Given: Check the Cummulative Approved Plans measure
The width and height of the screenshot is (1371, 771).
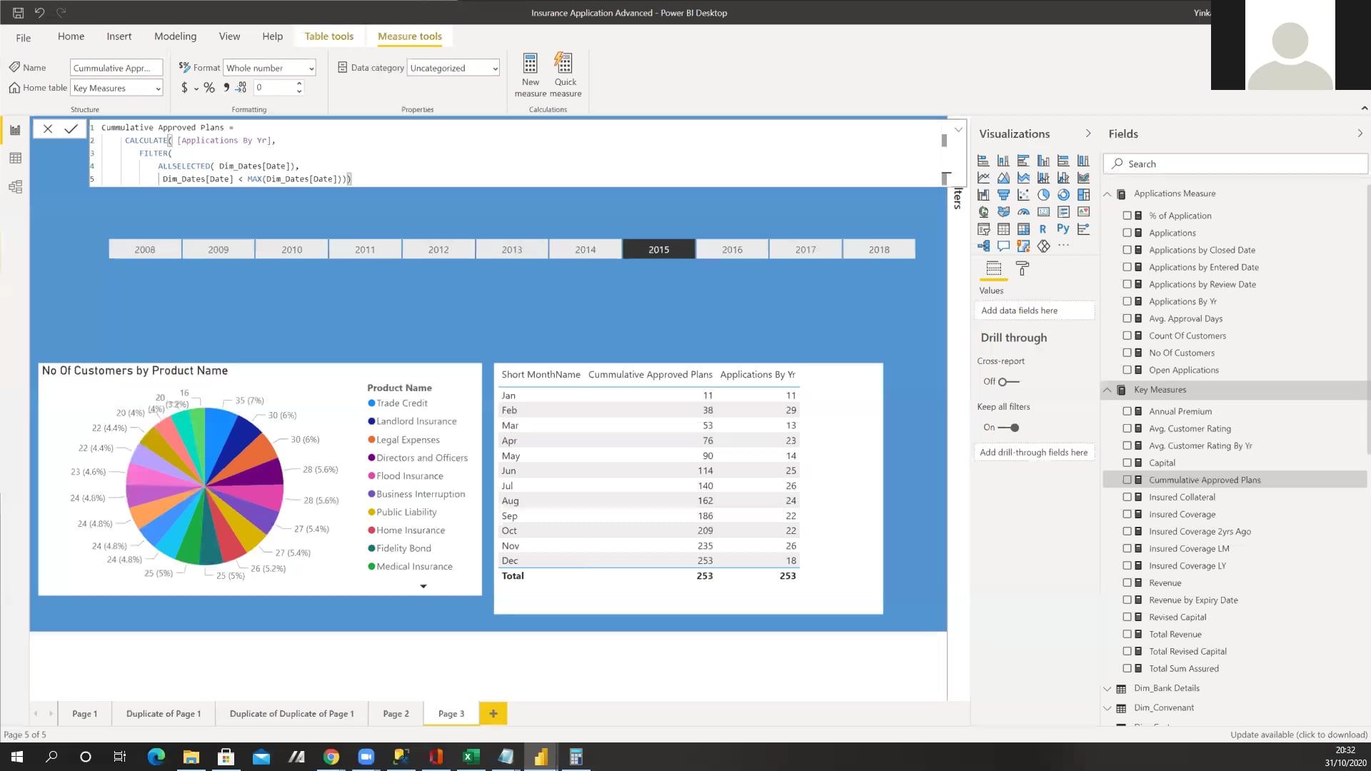Looking at the screenshot, I should click(x=1127, y=480).
